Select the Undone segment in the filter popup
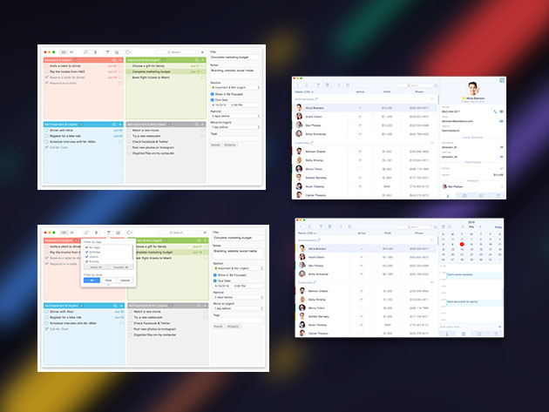This screenshot has height=412, width=549. pos(125,280)
